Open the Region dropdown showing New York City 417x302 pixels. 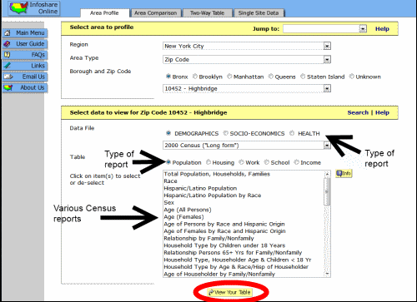point(247,46)
